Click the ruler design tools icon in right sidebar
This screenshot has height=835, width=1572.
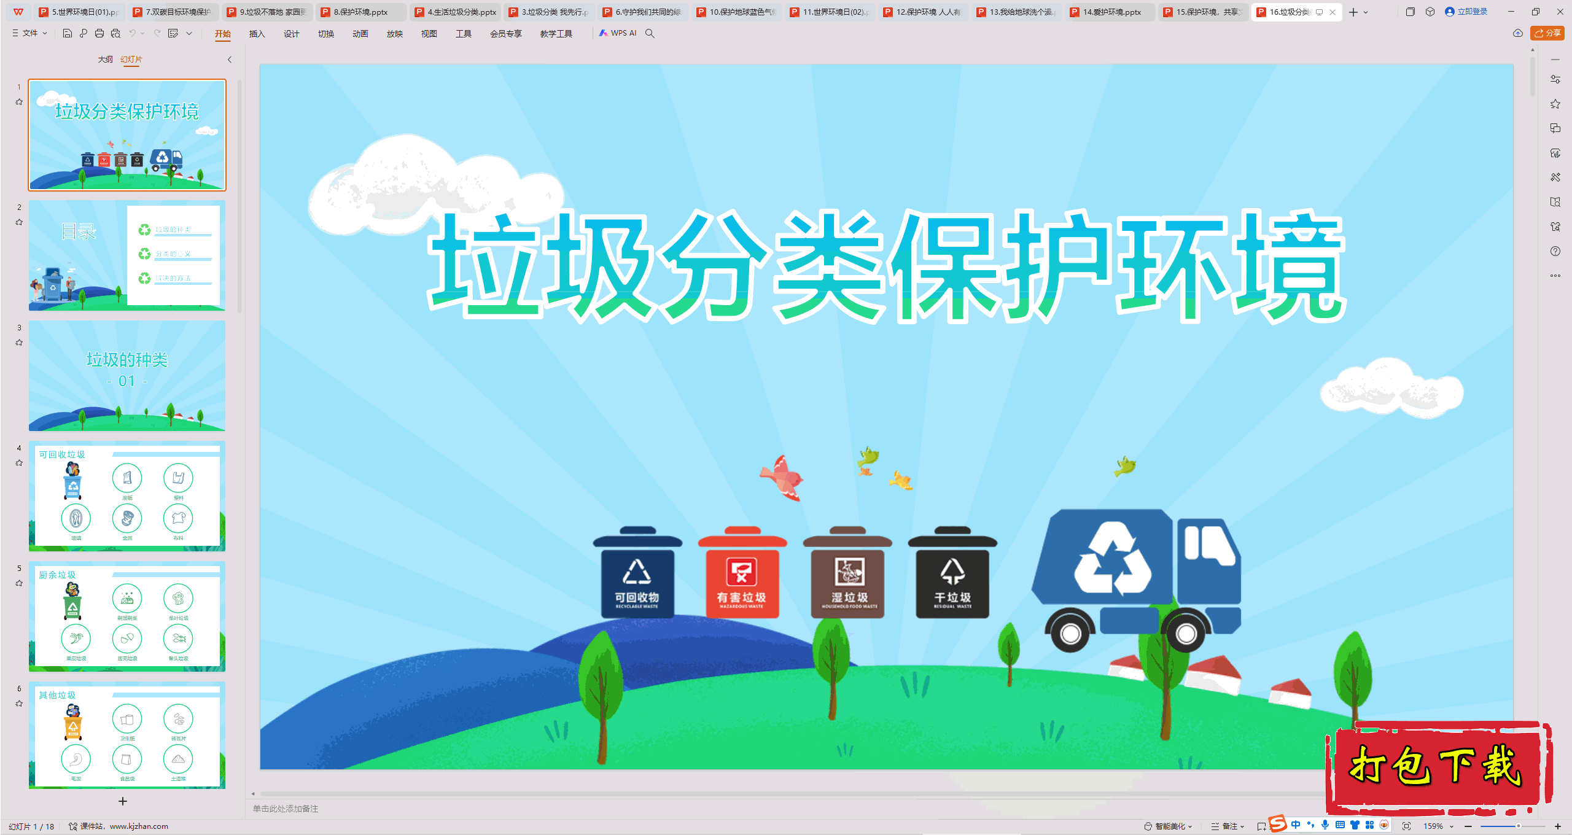coord(1555,177)
